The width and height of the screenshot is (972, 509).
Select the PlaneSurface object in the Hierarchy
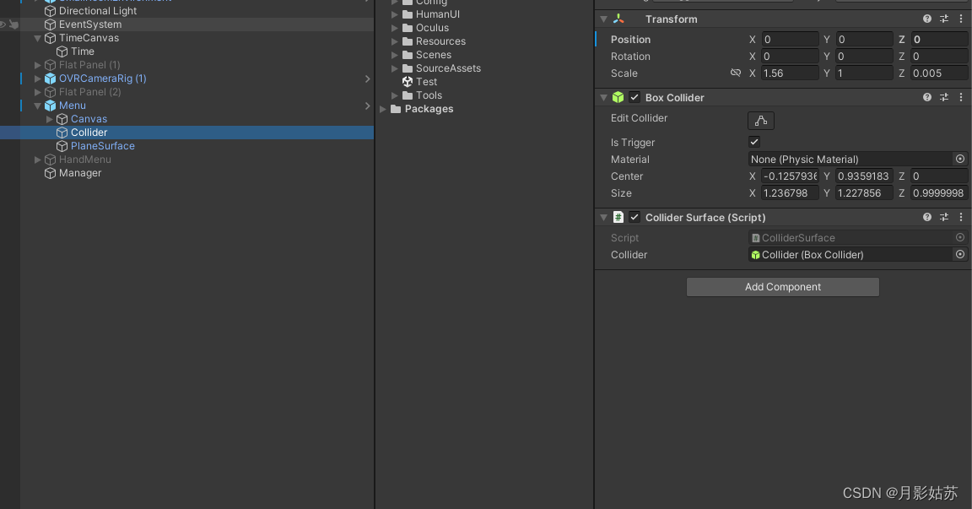click(101, 145)
